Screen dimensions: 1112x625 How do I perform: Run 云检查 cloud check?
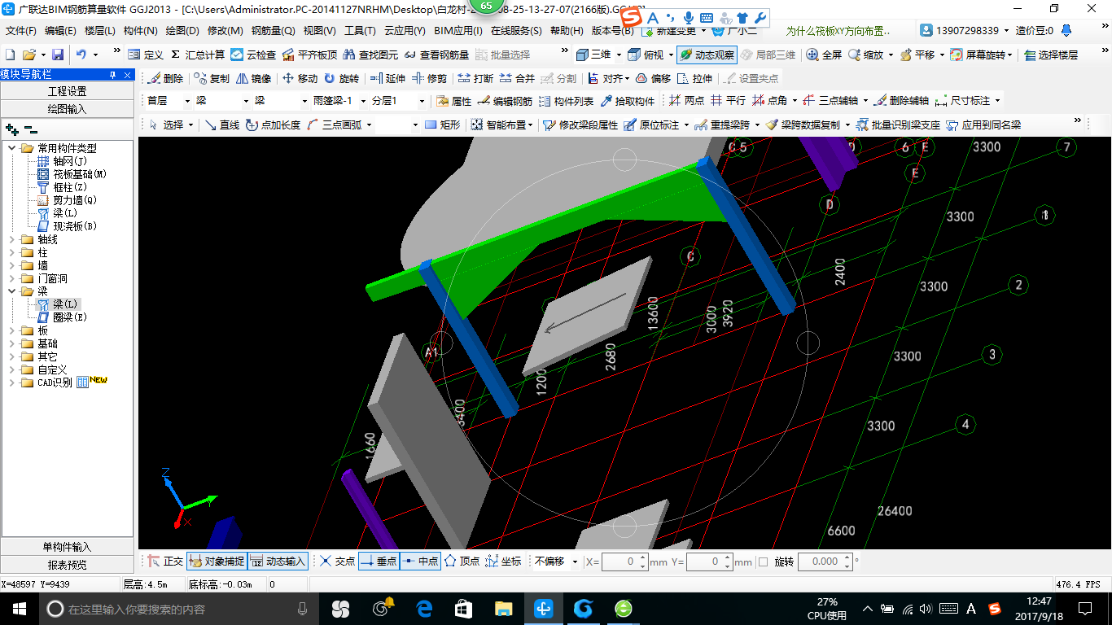click(x=253, y=55)
